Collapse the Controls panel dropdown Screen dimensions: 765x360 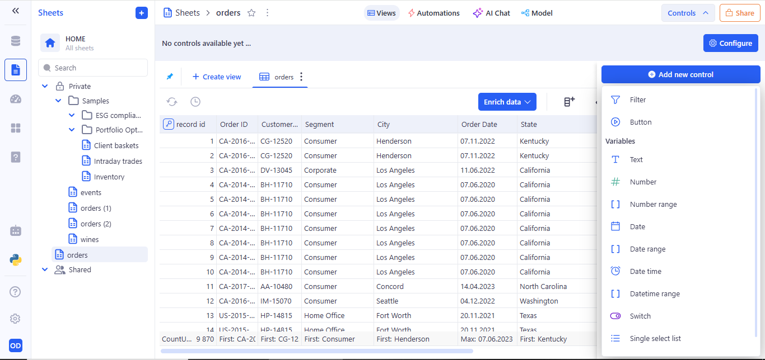688,13
